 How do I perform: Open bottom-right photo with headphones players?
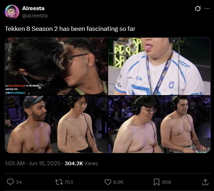(x=159, y=124)
